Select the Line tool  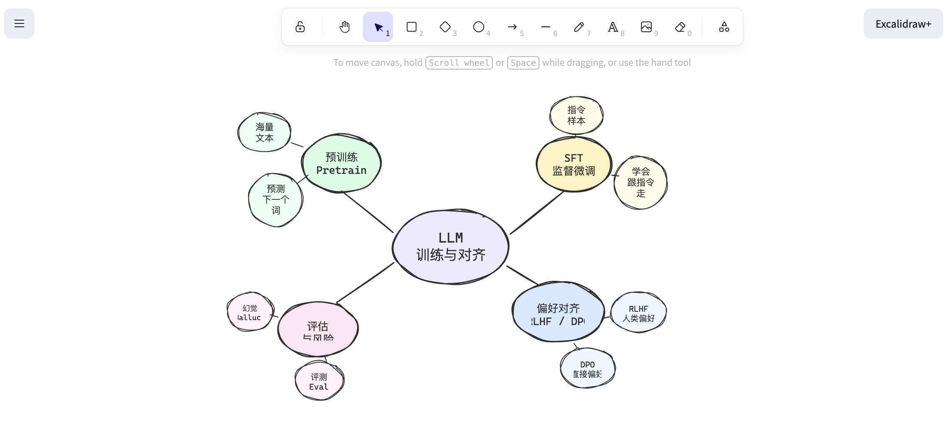[546, 27]
